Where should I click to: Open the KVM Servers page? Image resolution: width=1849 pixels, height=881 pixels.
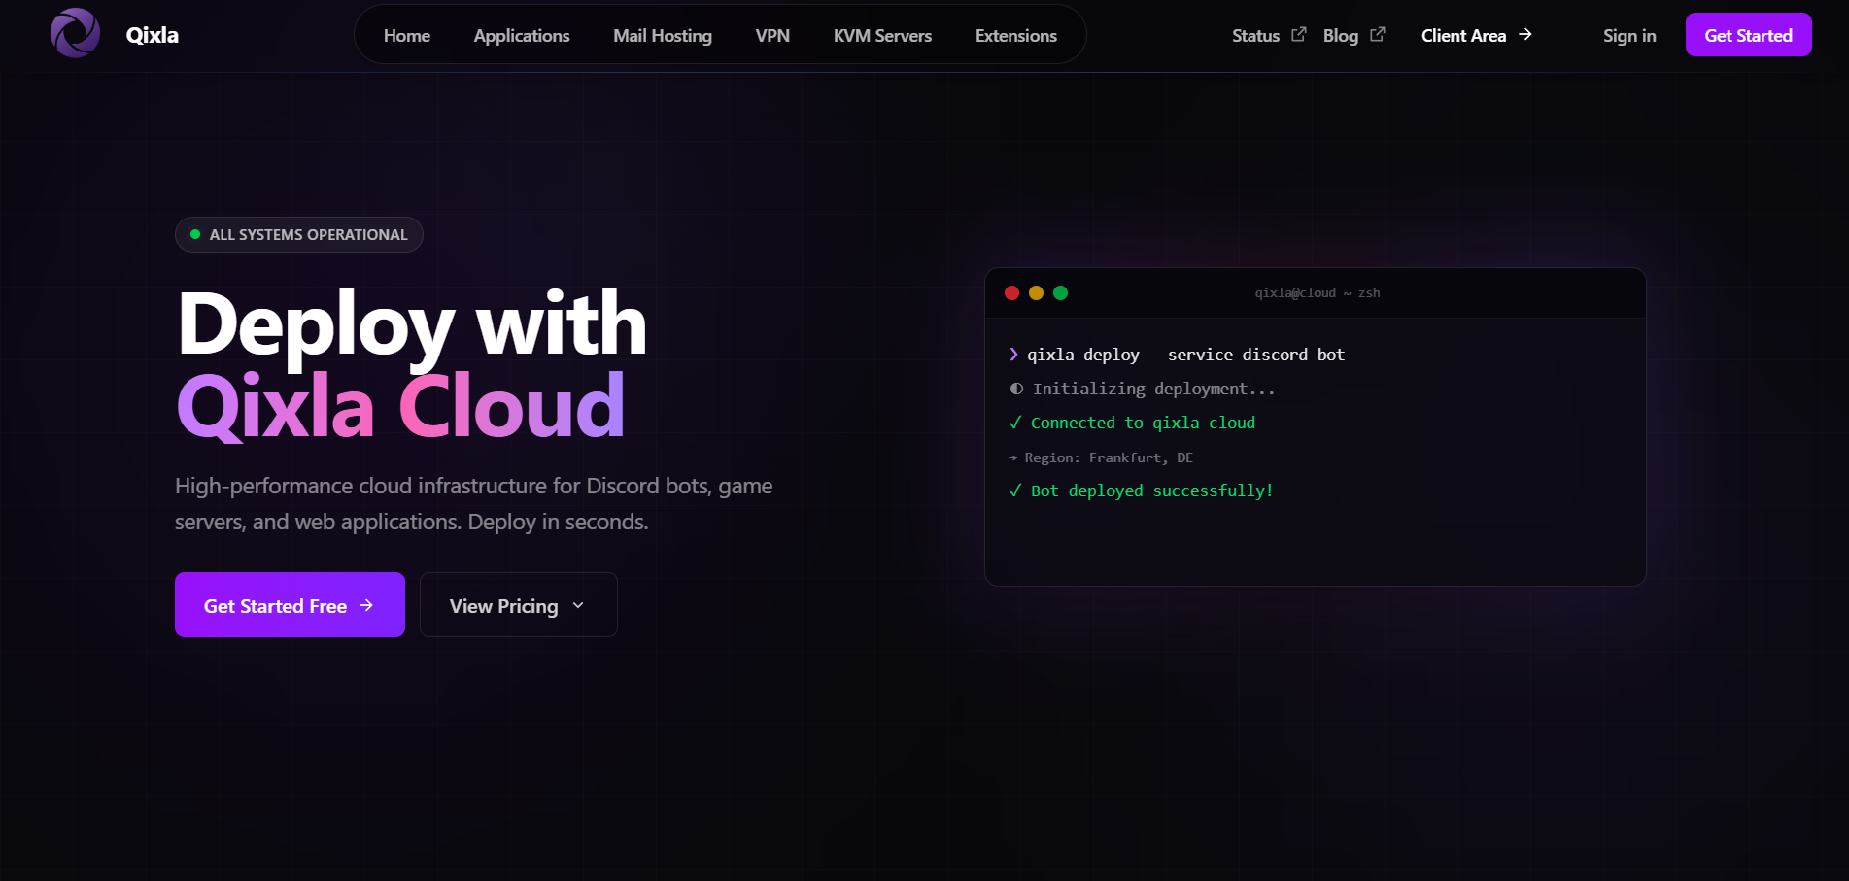881,35
